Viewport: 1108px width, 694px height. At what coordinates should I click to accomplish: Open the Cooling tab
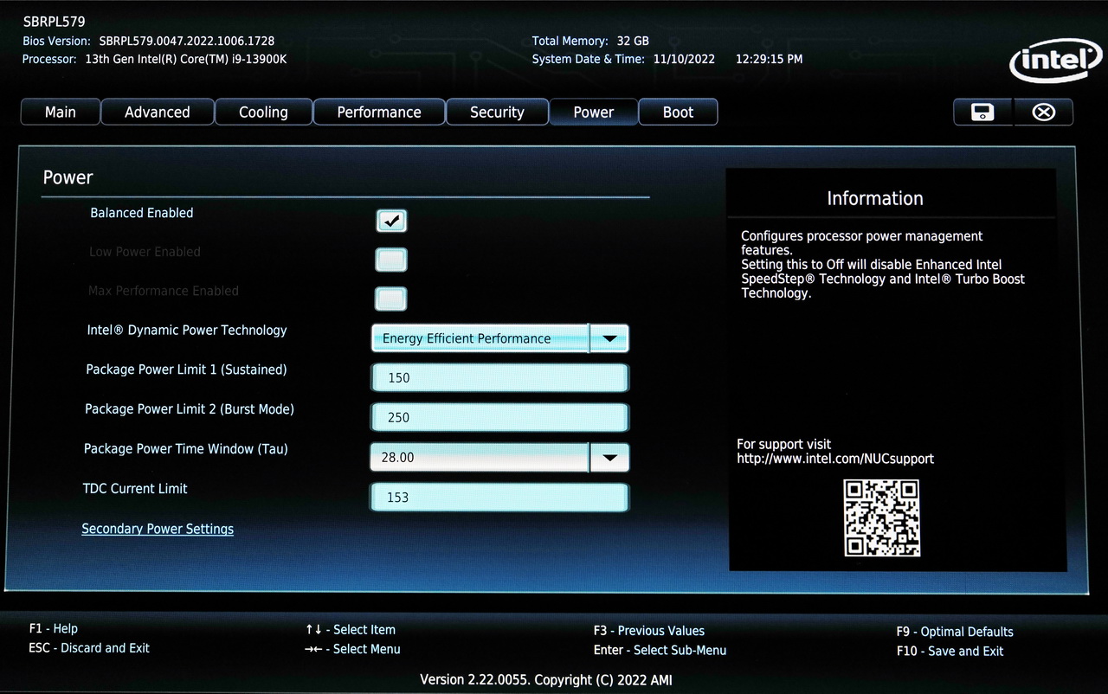tap(263, 112)
